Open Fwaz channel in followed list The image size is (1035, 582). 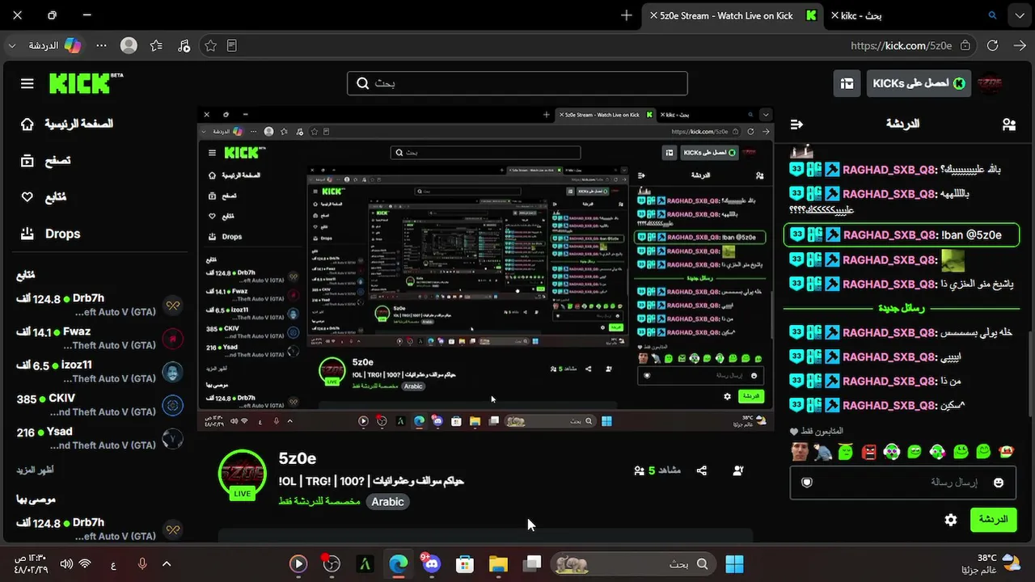pyautogui.click(x=99, y=339)
